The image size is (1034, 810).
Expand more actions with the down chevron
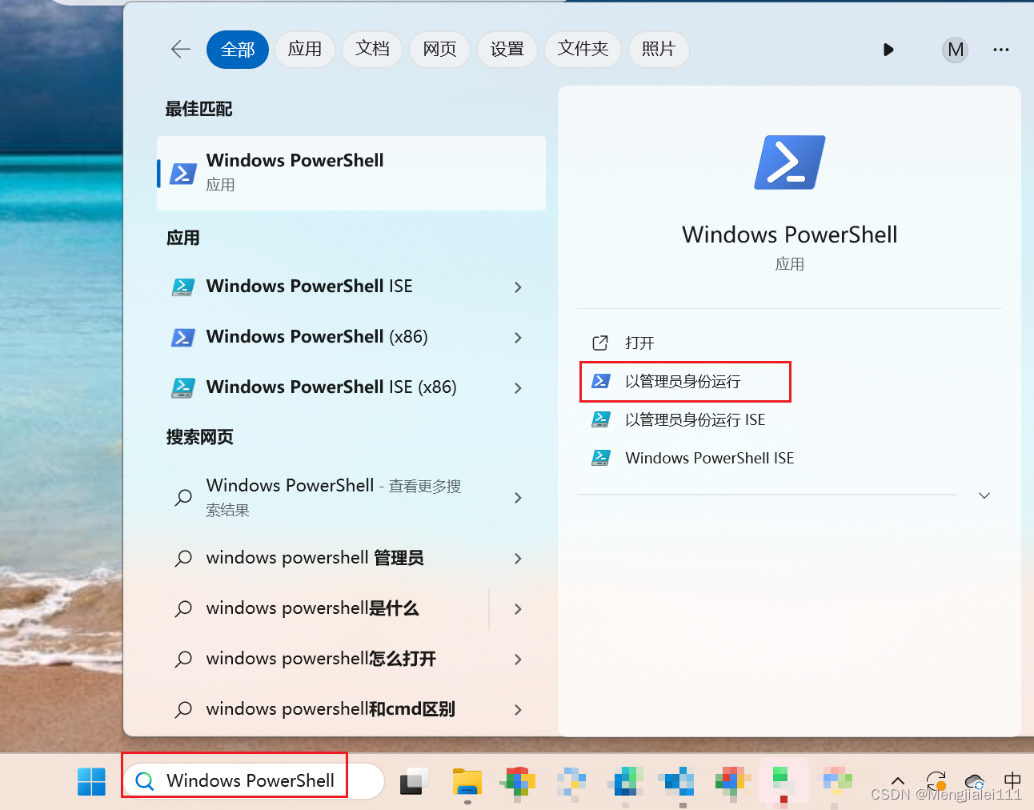point(984,495)
